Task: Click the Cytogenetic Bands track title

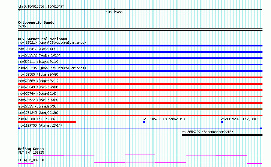Action: coord(36,22)
